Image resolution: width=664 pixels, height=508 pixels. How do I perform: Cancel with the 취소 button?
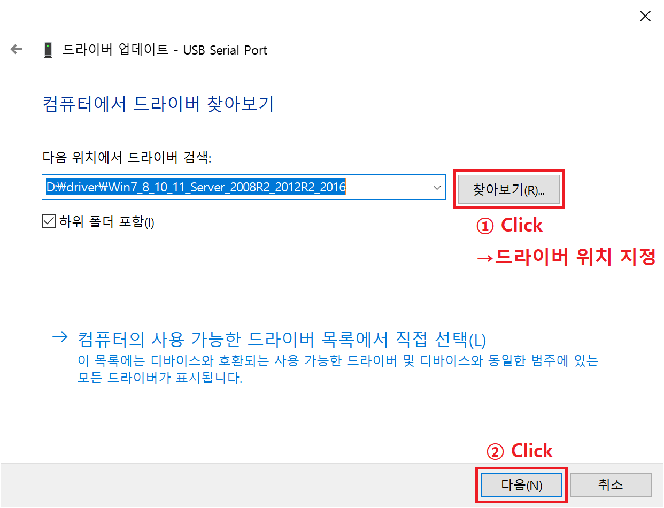pos(611,485)
